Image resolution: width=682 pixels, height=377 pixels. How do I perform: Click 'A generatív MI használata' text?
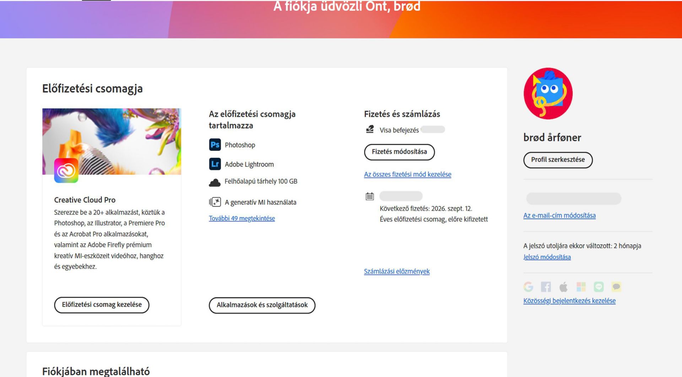coord(260,202)
